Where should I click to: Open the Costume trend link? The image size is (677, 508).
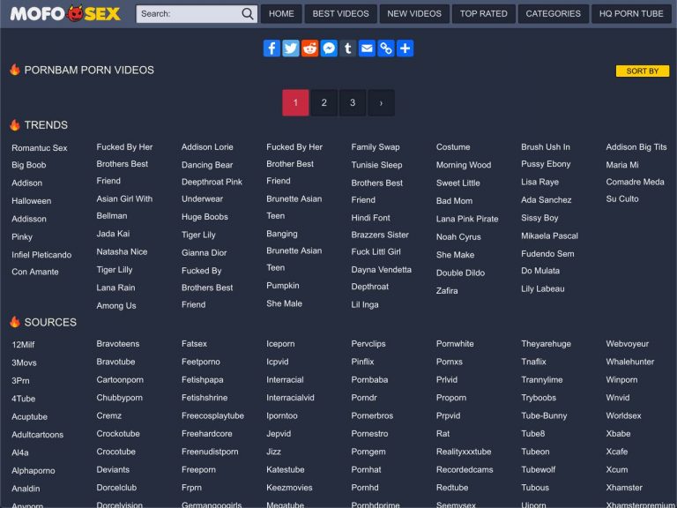(x=453, y=147)
